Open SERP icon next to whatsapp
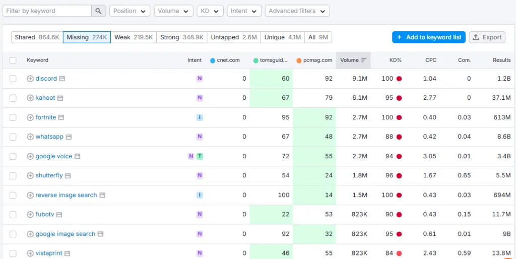 coord(69,137)
